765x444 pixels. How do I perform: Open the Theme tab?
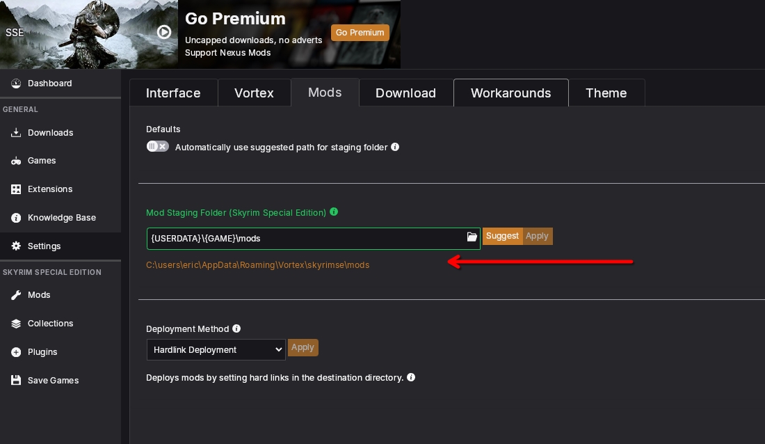pyautogui.click(x=606, y=93)
